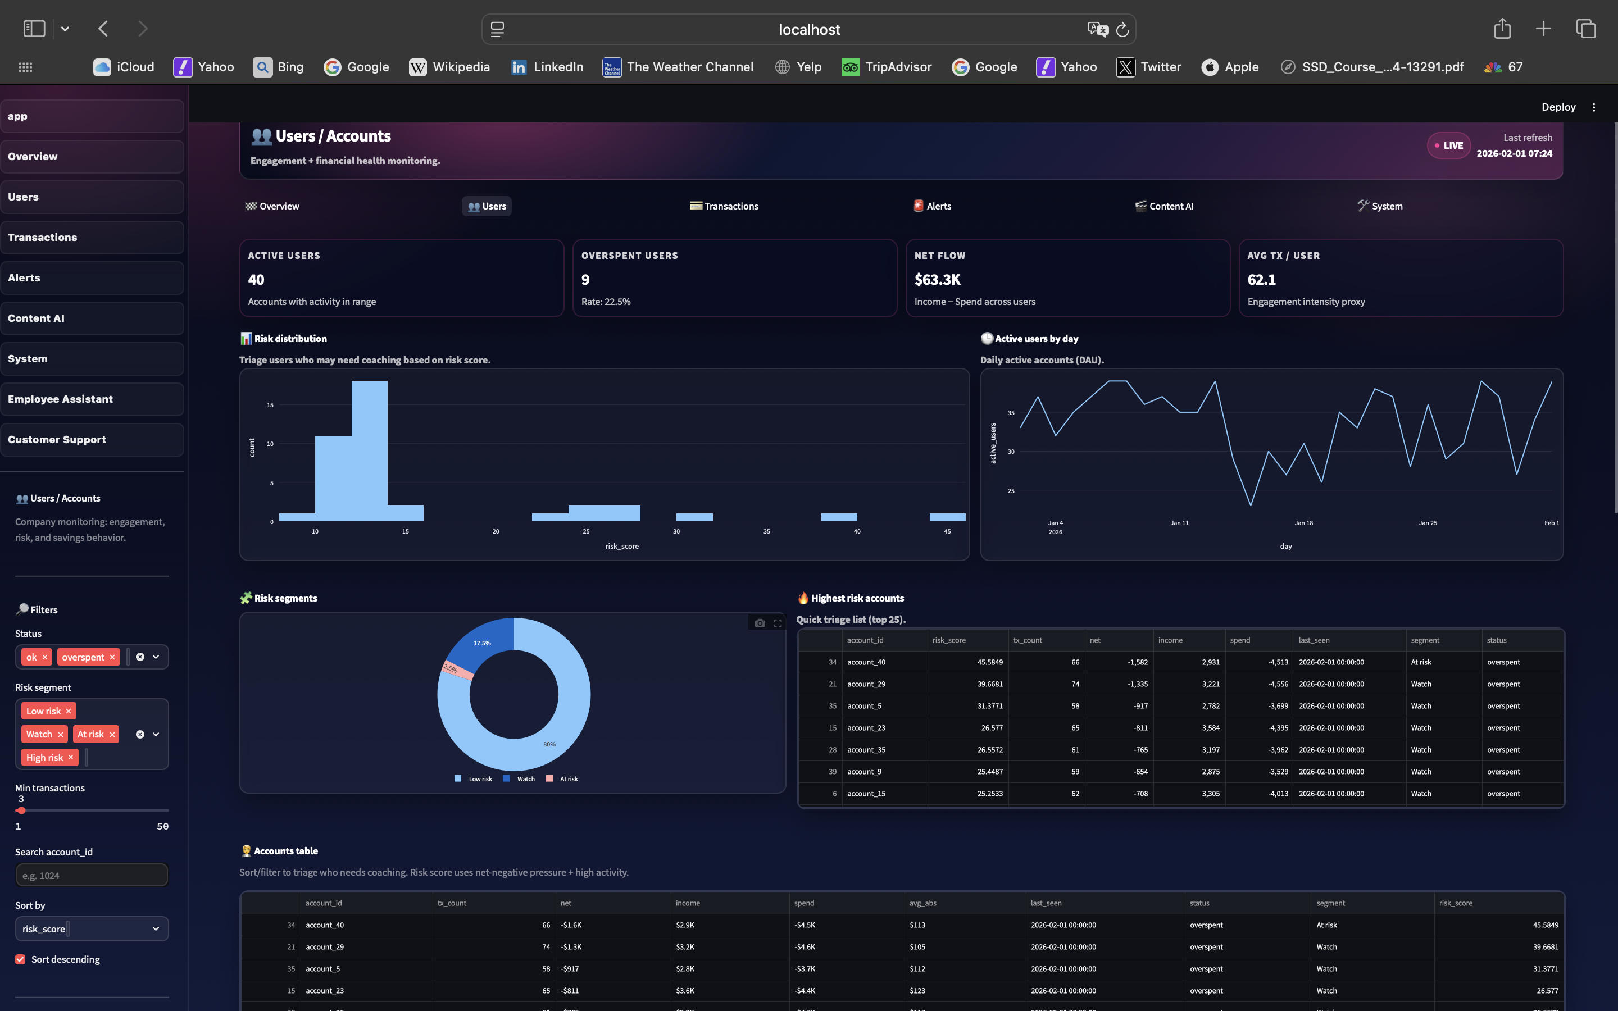Switch to the Transactions tab

pos(724,206)
